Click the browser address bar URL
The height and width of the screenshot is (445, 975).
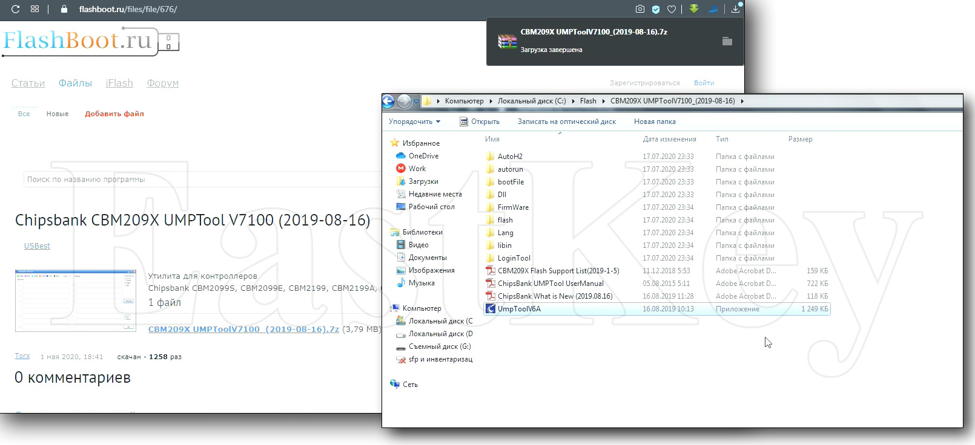pyautogui.click(x=128, y=9)
